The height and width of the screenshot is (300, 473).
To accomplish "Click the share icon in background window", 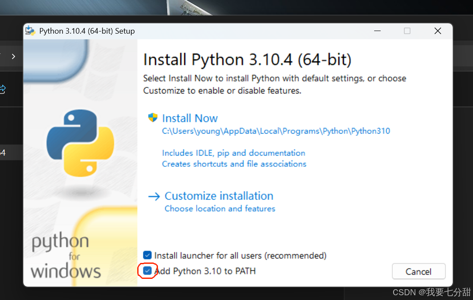I will 3,89.
